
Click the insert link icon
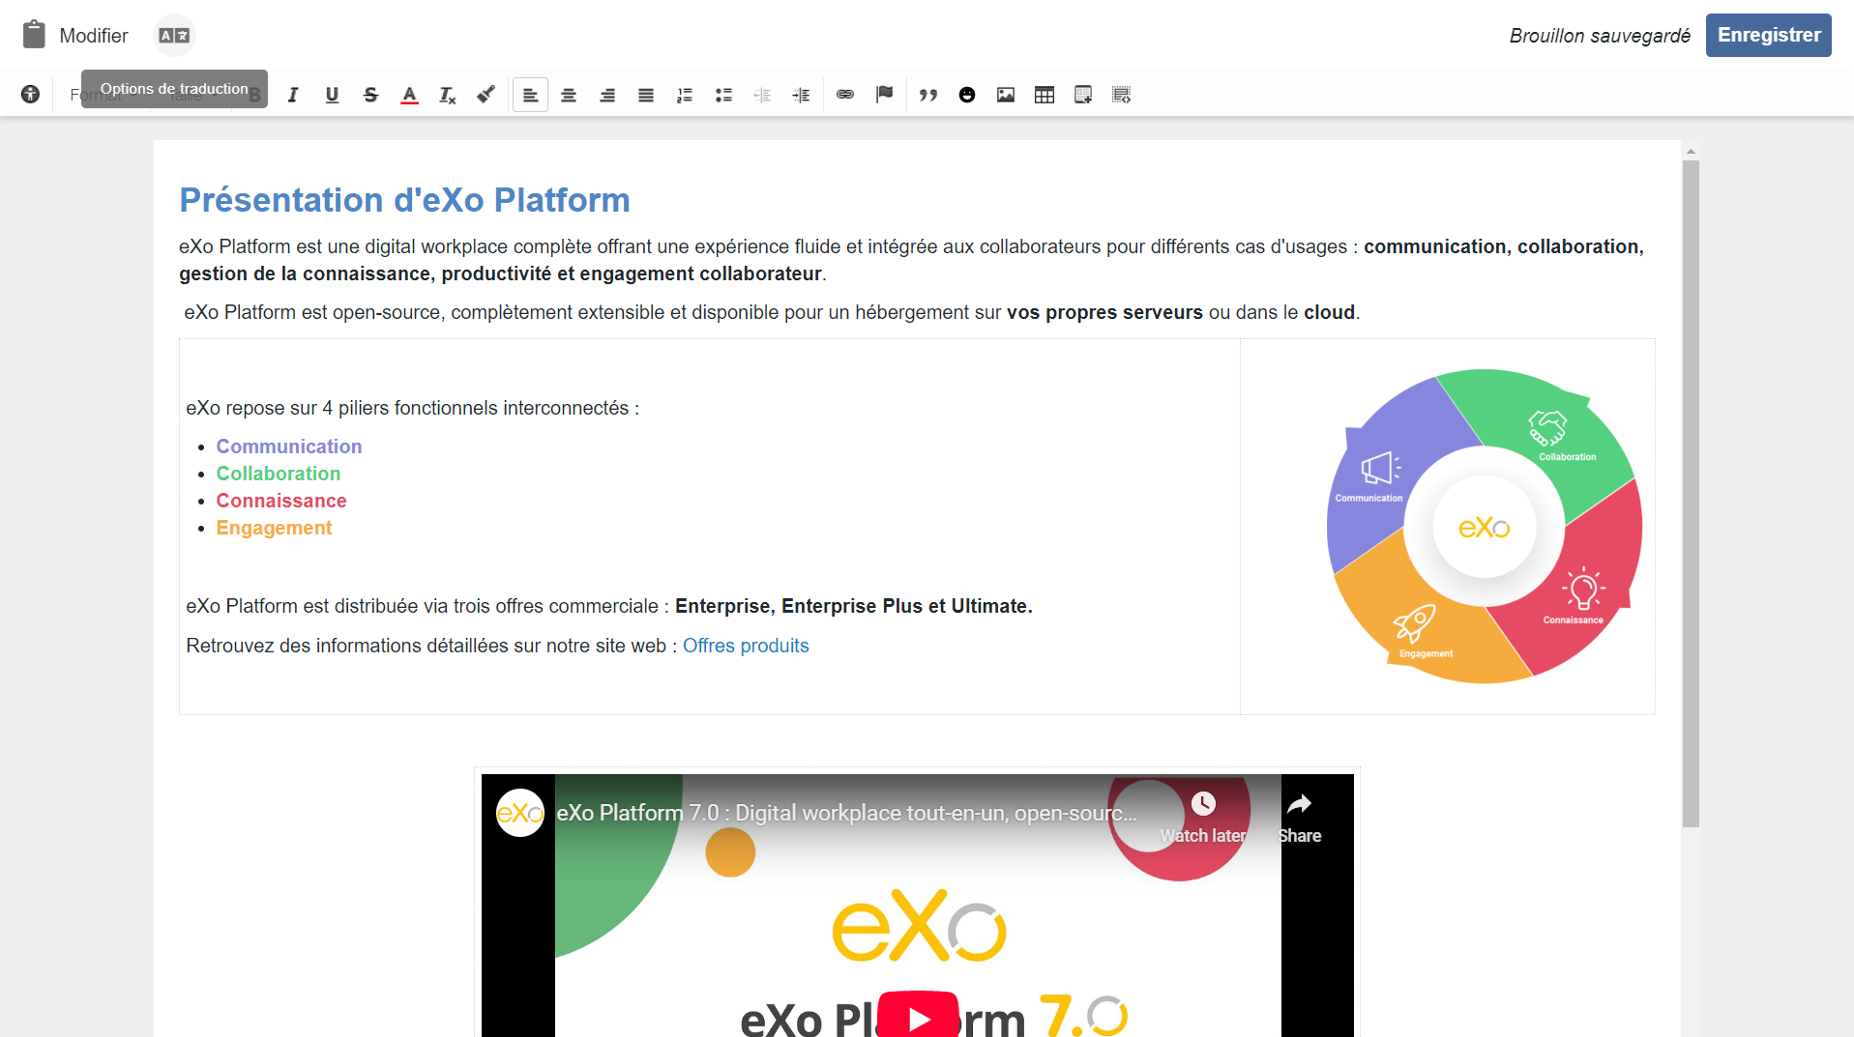point(845,95)
